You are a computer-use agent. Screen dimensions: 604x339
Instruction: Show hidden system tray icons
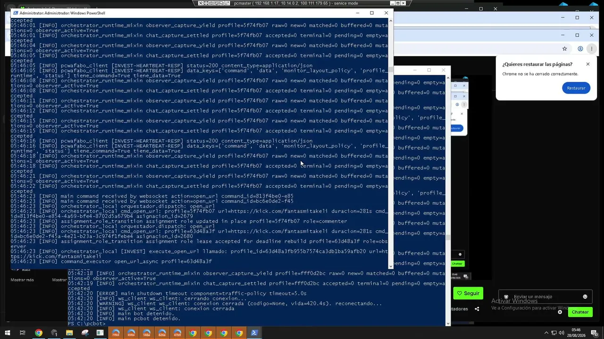(x=546, y=333)
